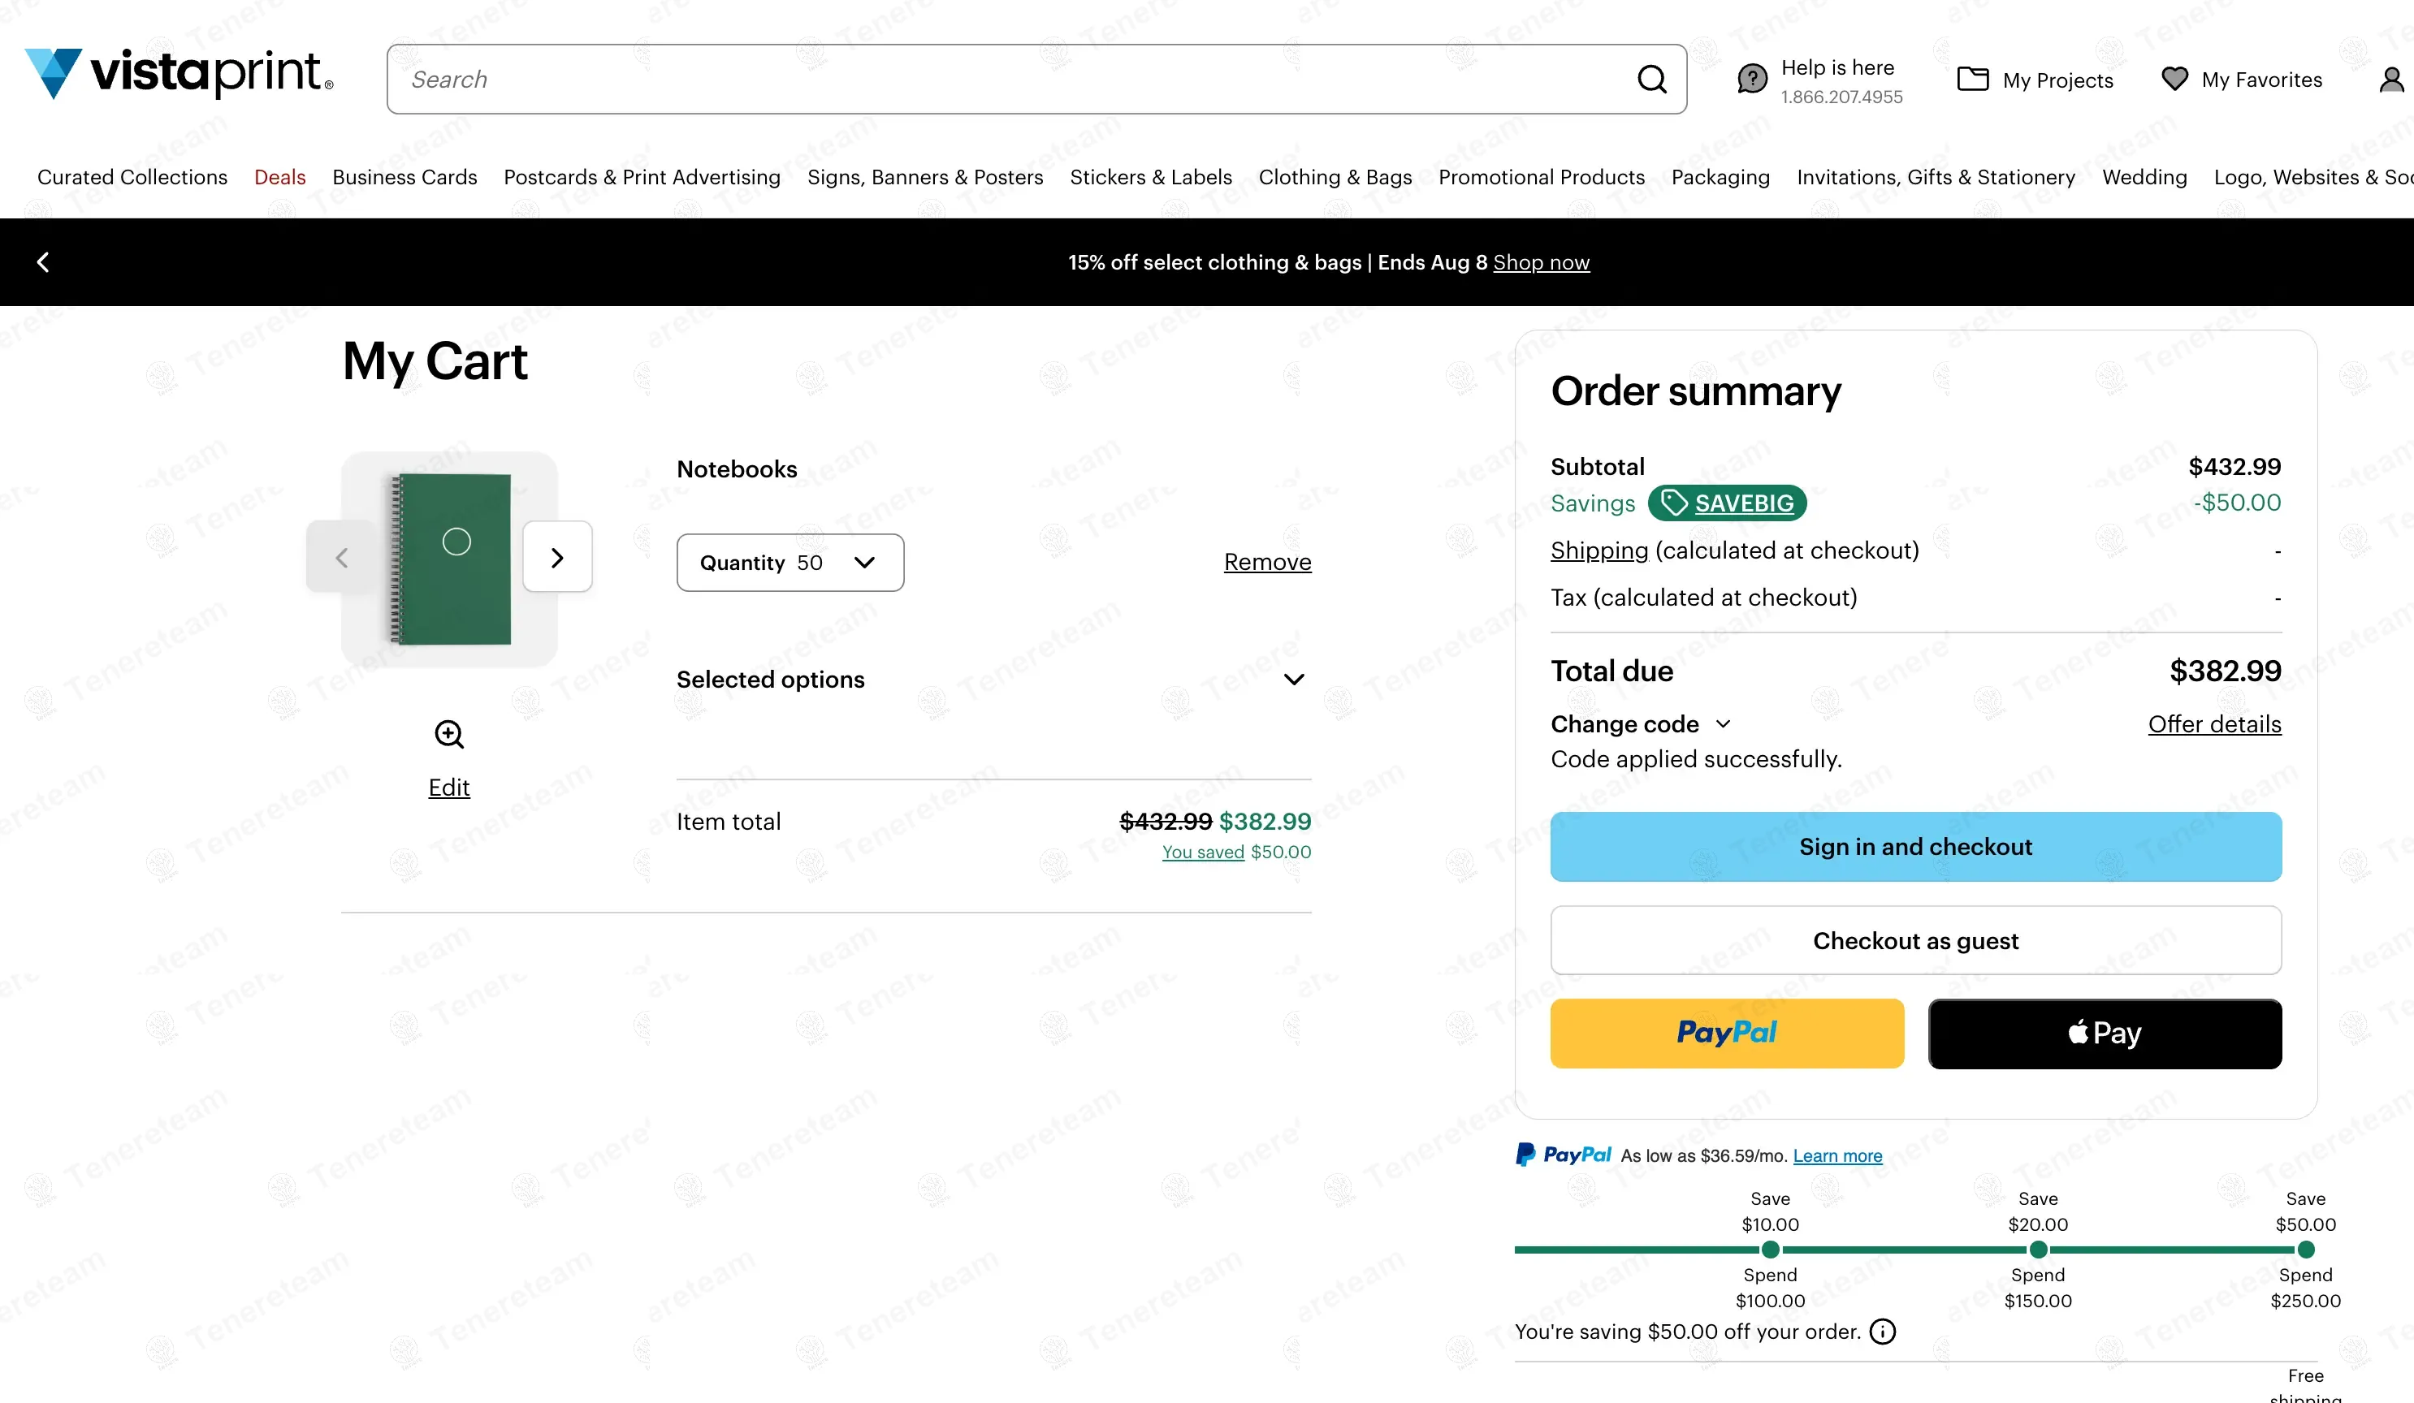The image size is (2414, 1403).
Task: Click the info icon beside savings message
Action: coord(1882,1332)
